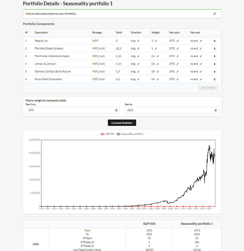
Task: Edit year start for Pepsico, Inc.
Action: click(178, 41)
